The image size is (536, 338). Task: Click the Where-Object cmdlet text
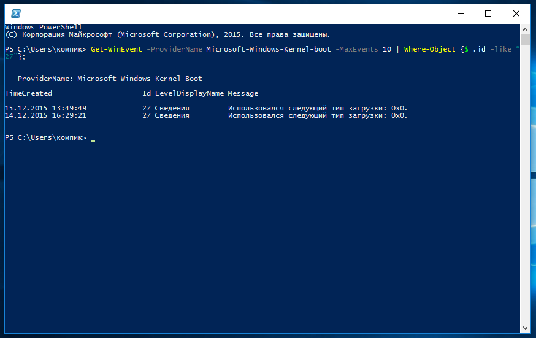[429, 49]
